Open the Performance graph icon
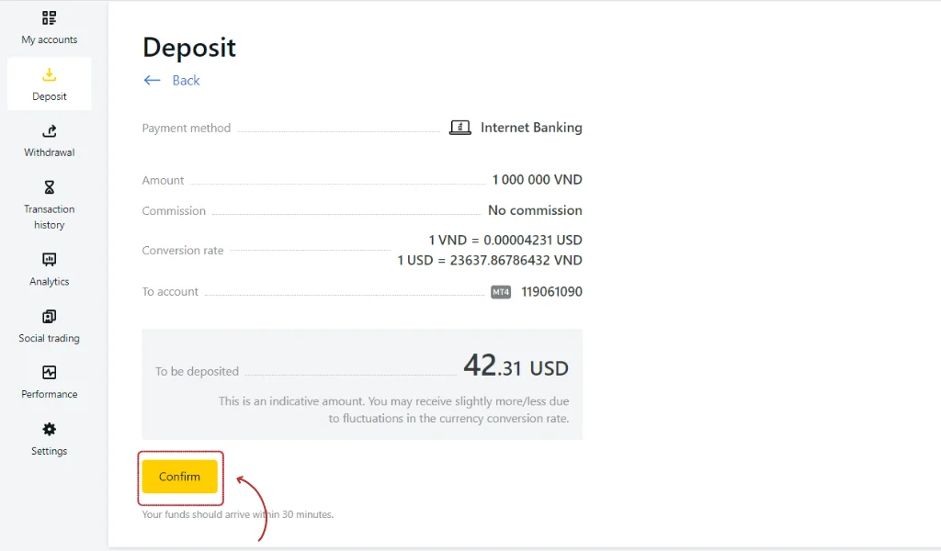The height and width of the screenshot is (551, 941). coord(49,374)
